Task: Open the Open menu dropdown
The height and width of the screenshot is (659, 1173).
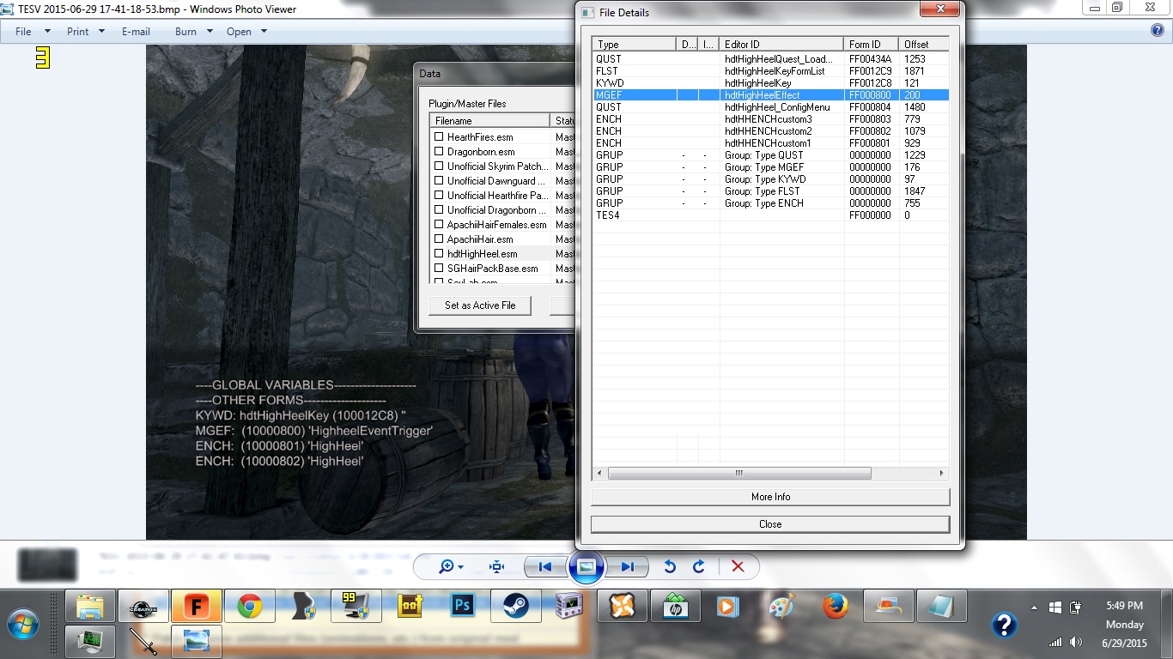Action: click(x=246, y=32)
